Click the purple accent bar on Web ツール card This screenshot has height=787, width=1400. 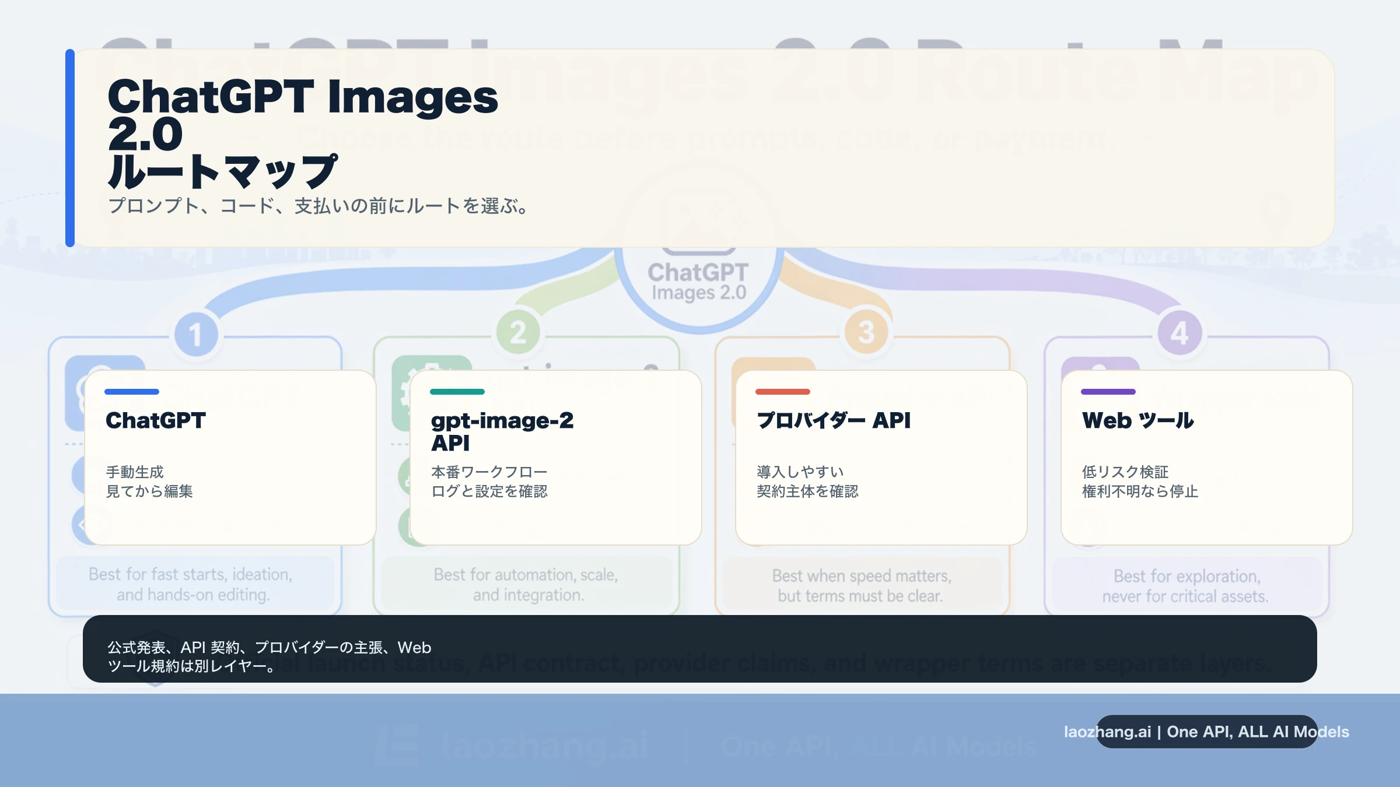tap(1108, 392)
